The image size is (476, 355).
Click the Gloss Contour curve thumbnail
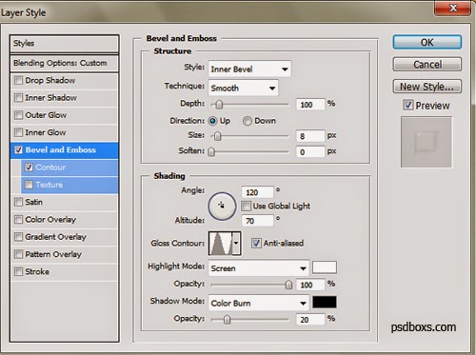221,244
